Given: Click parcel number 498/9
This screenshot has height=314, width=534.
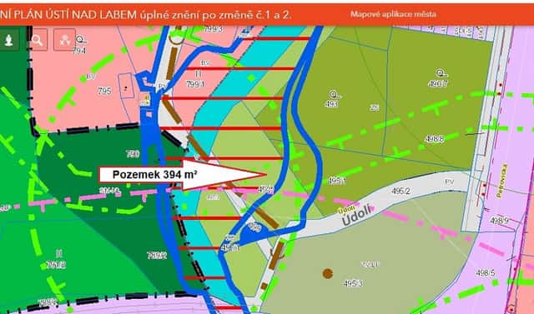Looking at the screenshot, I should coord(499,221).
